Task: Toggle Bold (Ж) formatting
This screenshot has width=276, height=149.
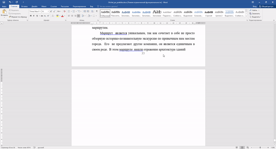Action: click(x=31, y=16)
